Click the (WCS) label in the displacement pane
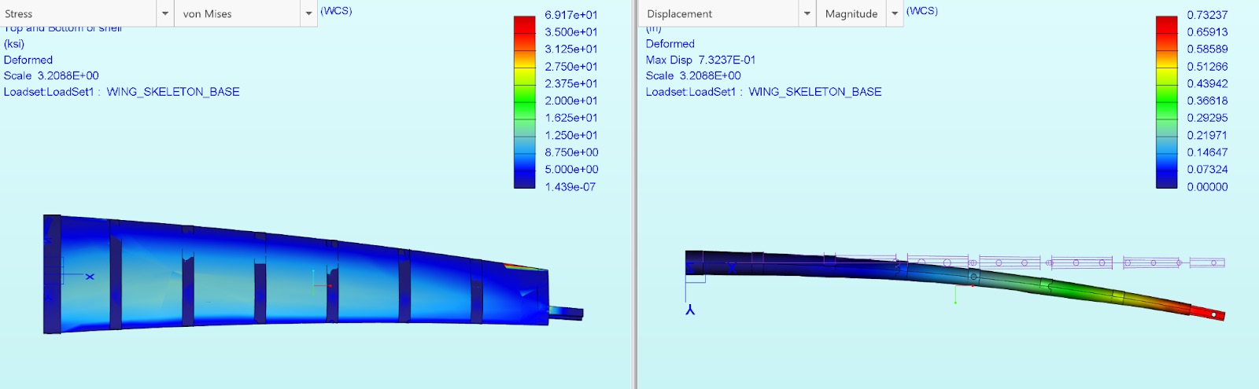 point(921,11)
